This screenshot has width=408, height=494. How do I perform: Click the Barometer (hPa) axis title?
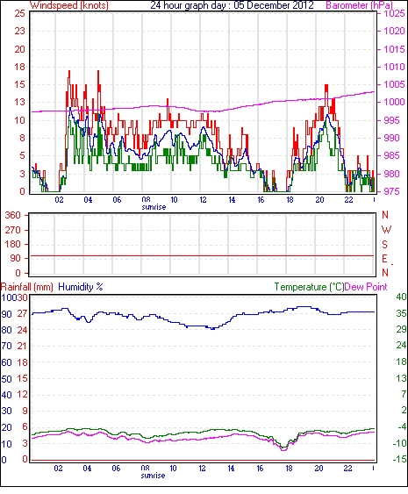[360, 5]
